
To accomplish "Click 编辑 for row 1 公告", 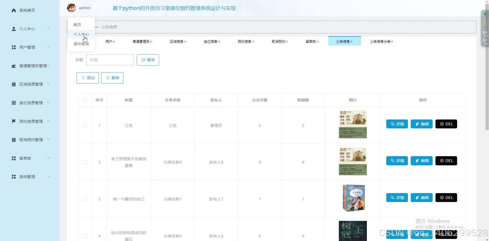I will [421, 124].
